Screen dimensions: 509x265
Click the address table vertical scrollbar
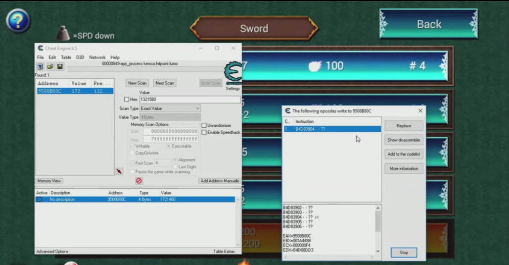(x=238, y=222)
